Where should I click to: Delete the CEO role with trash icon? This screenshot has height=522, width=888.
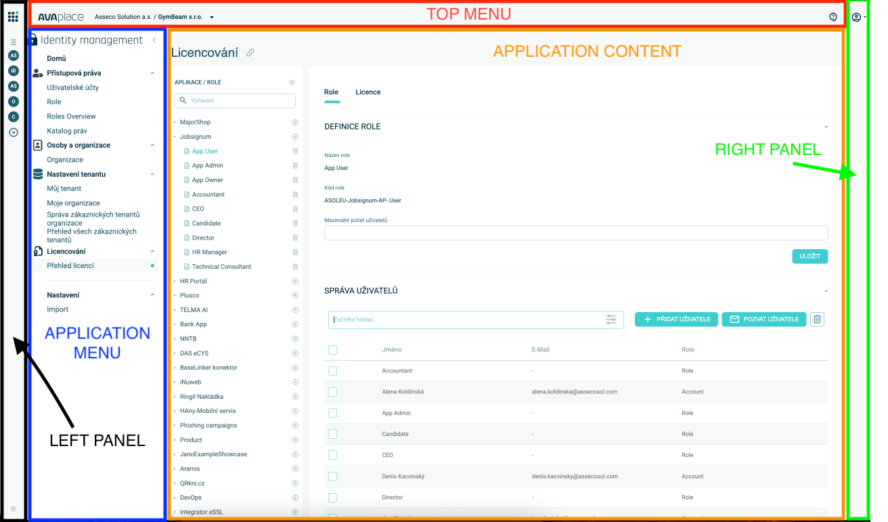[295, 209]
